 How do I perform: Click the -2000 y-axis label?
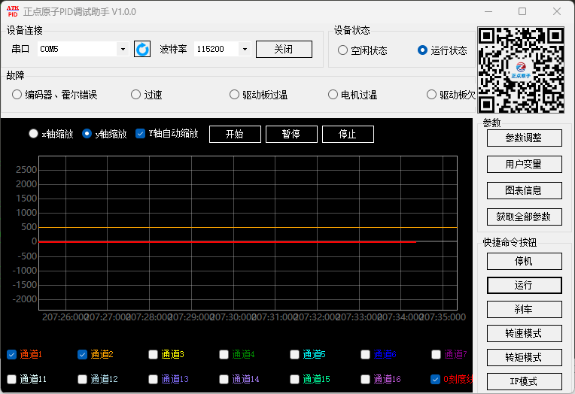pyautogui.click(x=25, y=299)
